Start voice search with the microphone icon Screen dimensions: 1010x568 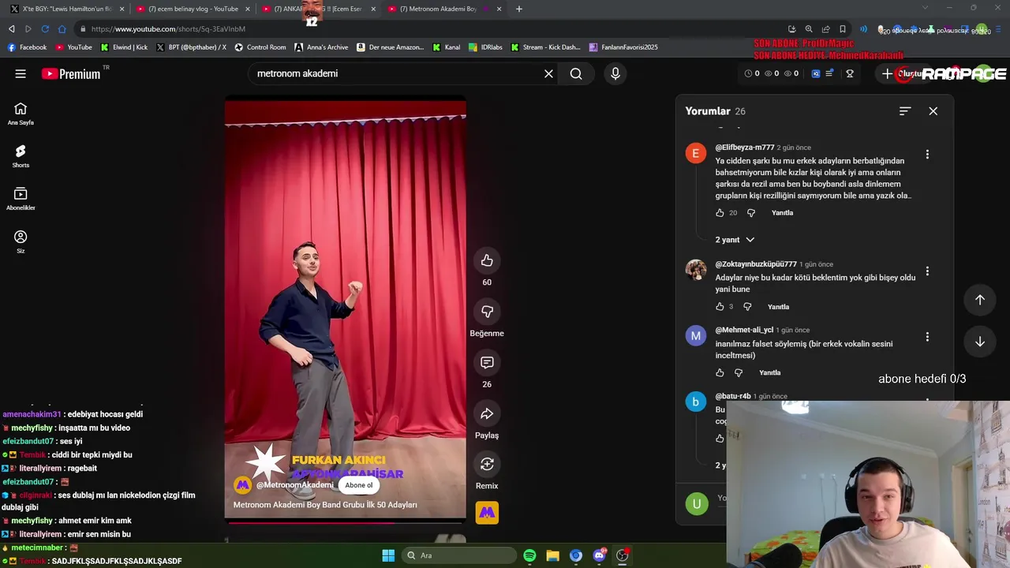[x=615, y=73]
